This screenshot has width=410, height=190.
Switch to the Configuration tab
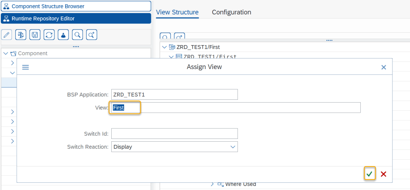click(x=231, y=12)
